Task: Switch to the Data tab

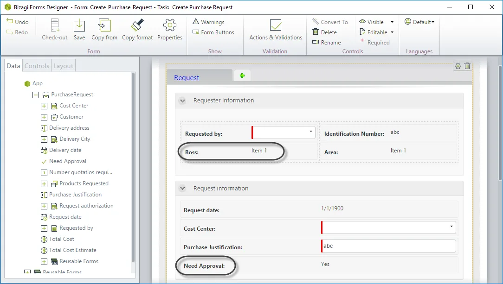Action: pos(13,66)
